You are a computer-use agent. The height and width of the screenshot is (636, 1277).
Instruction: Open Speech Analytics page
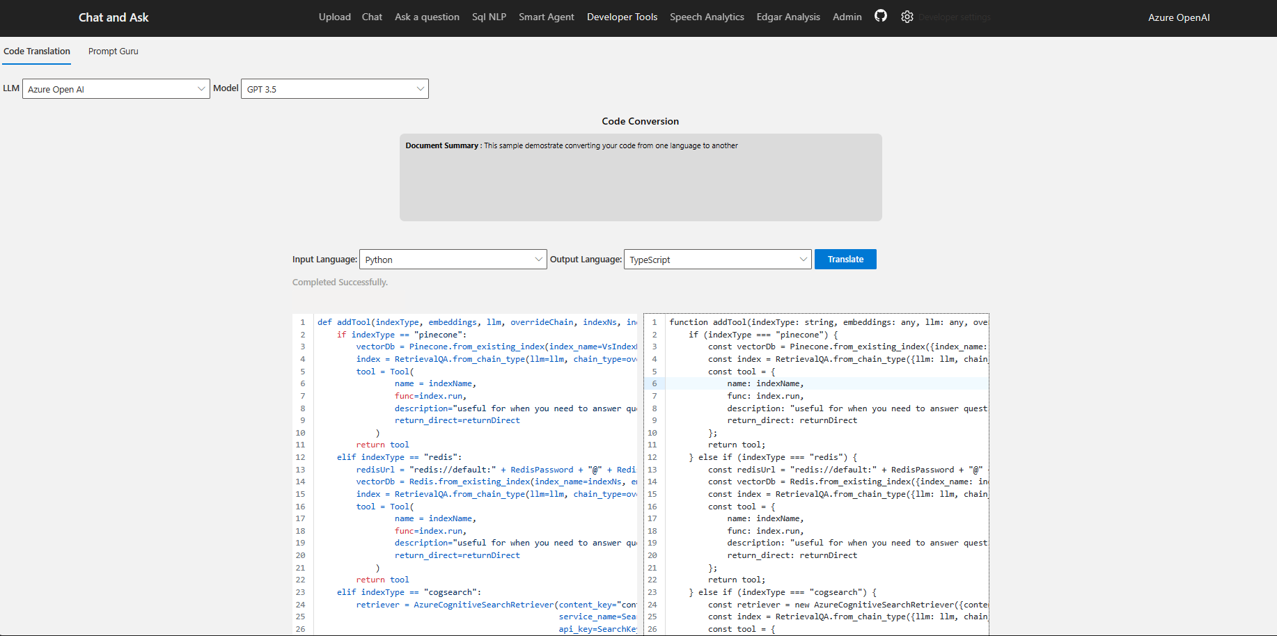pos(707,17)
